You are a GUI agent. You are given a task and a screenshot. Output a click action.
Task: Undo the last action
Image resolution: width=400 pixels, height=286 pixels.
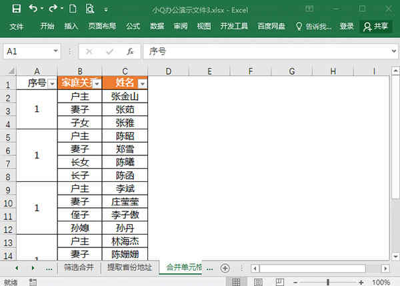(33, 9)
